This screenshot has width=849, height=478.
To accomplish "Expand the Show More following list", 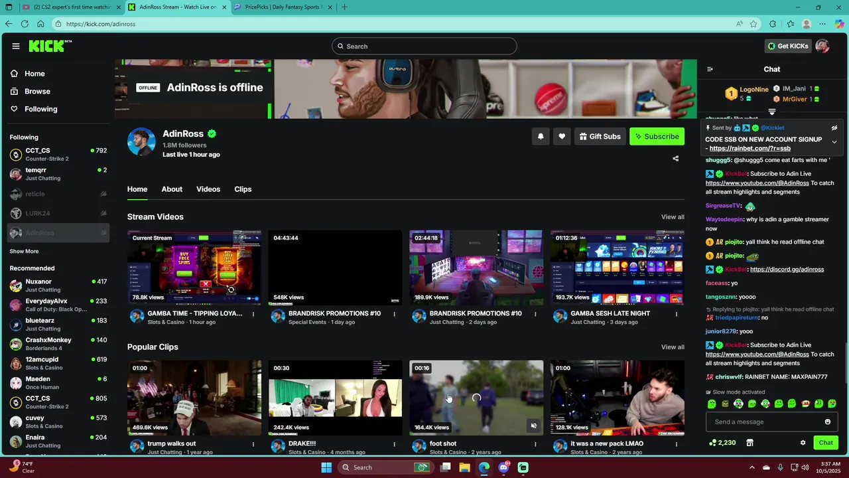I will (x=24, y=252).
